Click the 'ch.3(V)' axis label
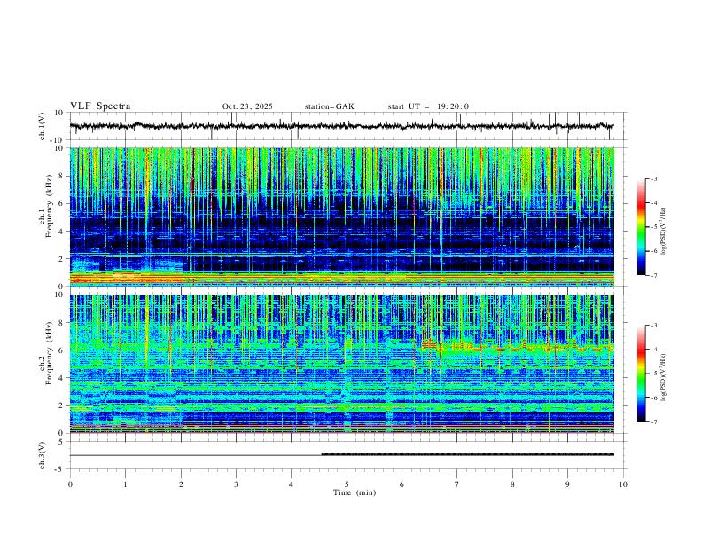Viewport: 702px width, 543px height. pyautogui.click(x=43, y=455)
